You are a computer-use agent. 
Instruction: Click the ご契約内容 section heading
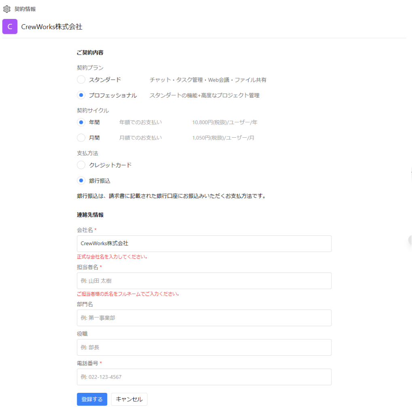click(88, 52)
